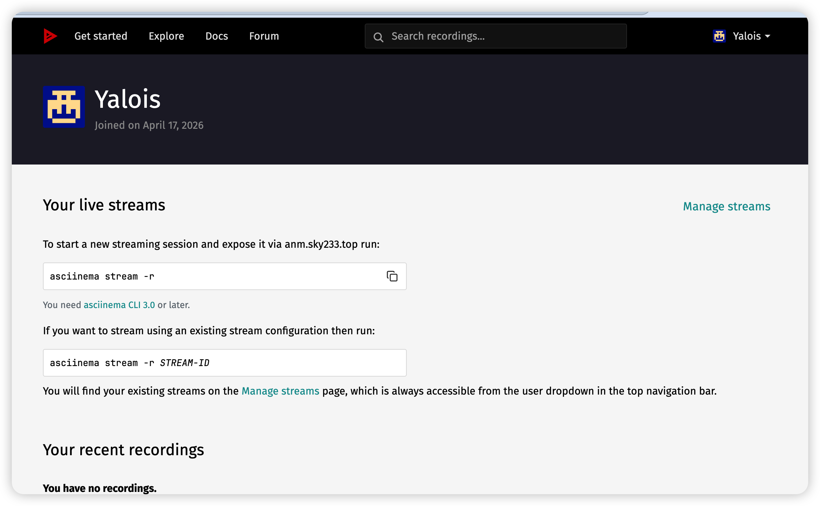Image resolution: width=820 pixels, height=506 pixels.
Task: Click the asciinema red play logo
Action: [50, 36]
